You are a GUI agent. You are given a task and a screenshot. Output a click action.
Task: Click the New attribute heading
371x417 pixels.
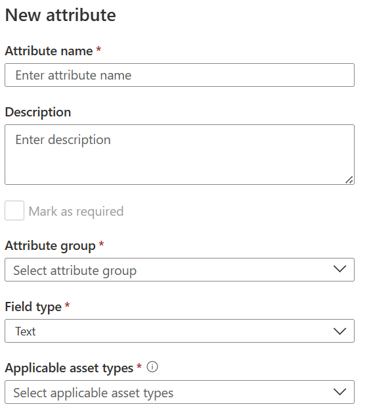[x=60, y=15]
